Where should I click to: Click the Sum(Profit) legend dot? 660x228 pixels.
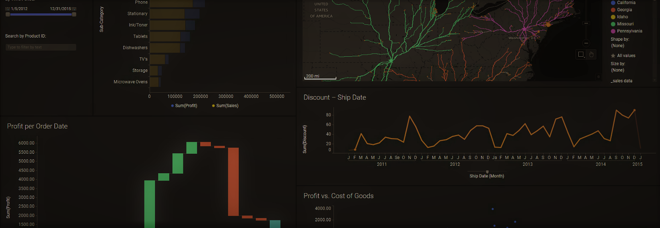point(173,106)
